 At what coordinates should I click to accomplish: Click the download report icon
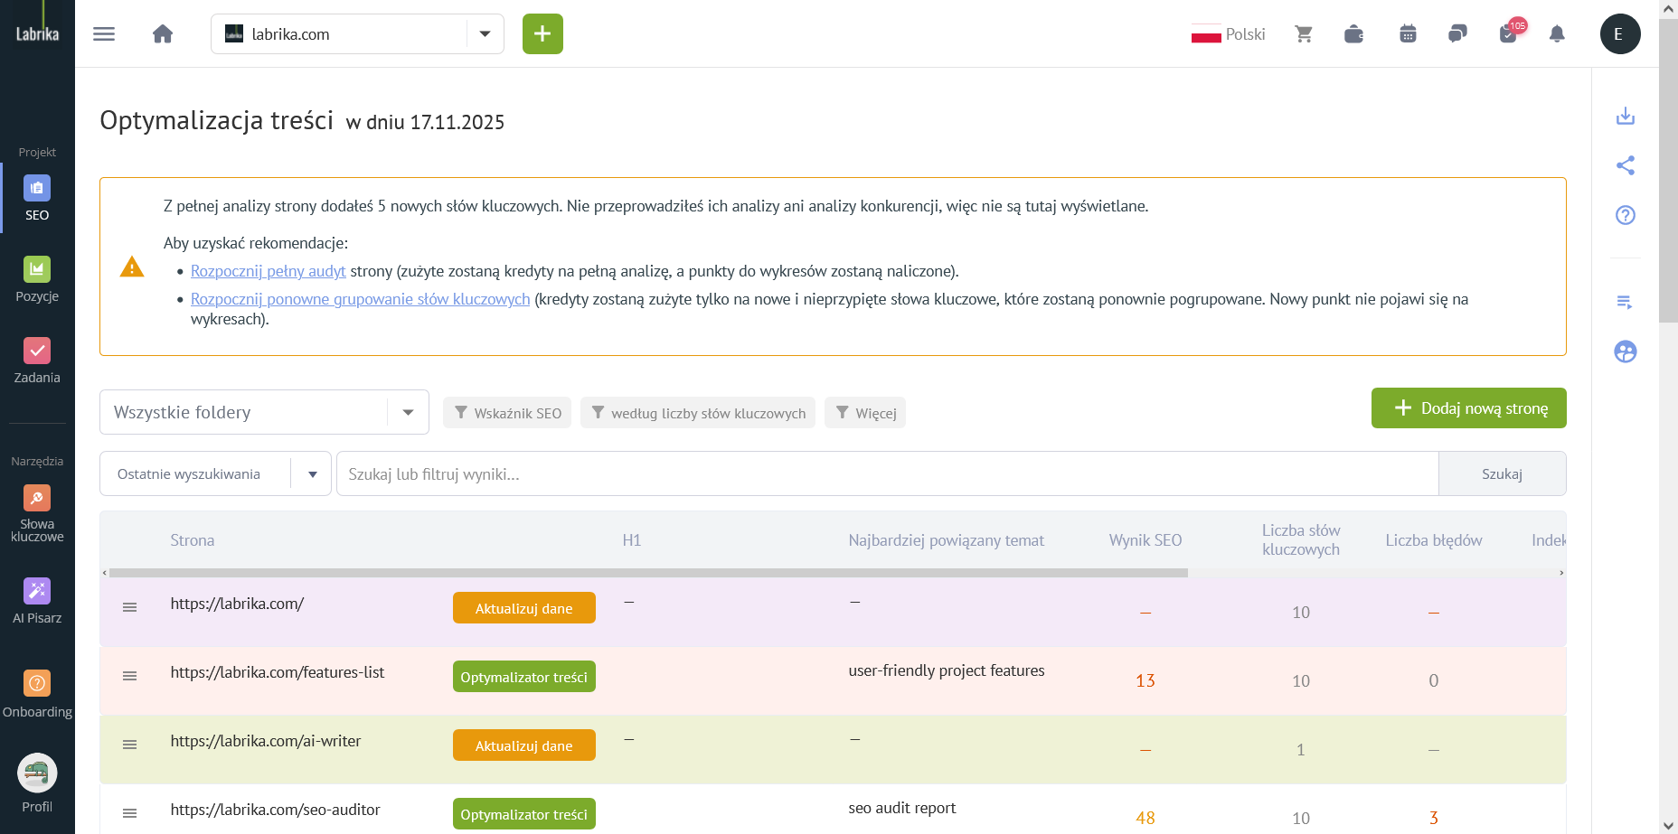(x=1625, y=116)
